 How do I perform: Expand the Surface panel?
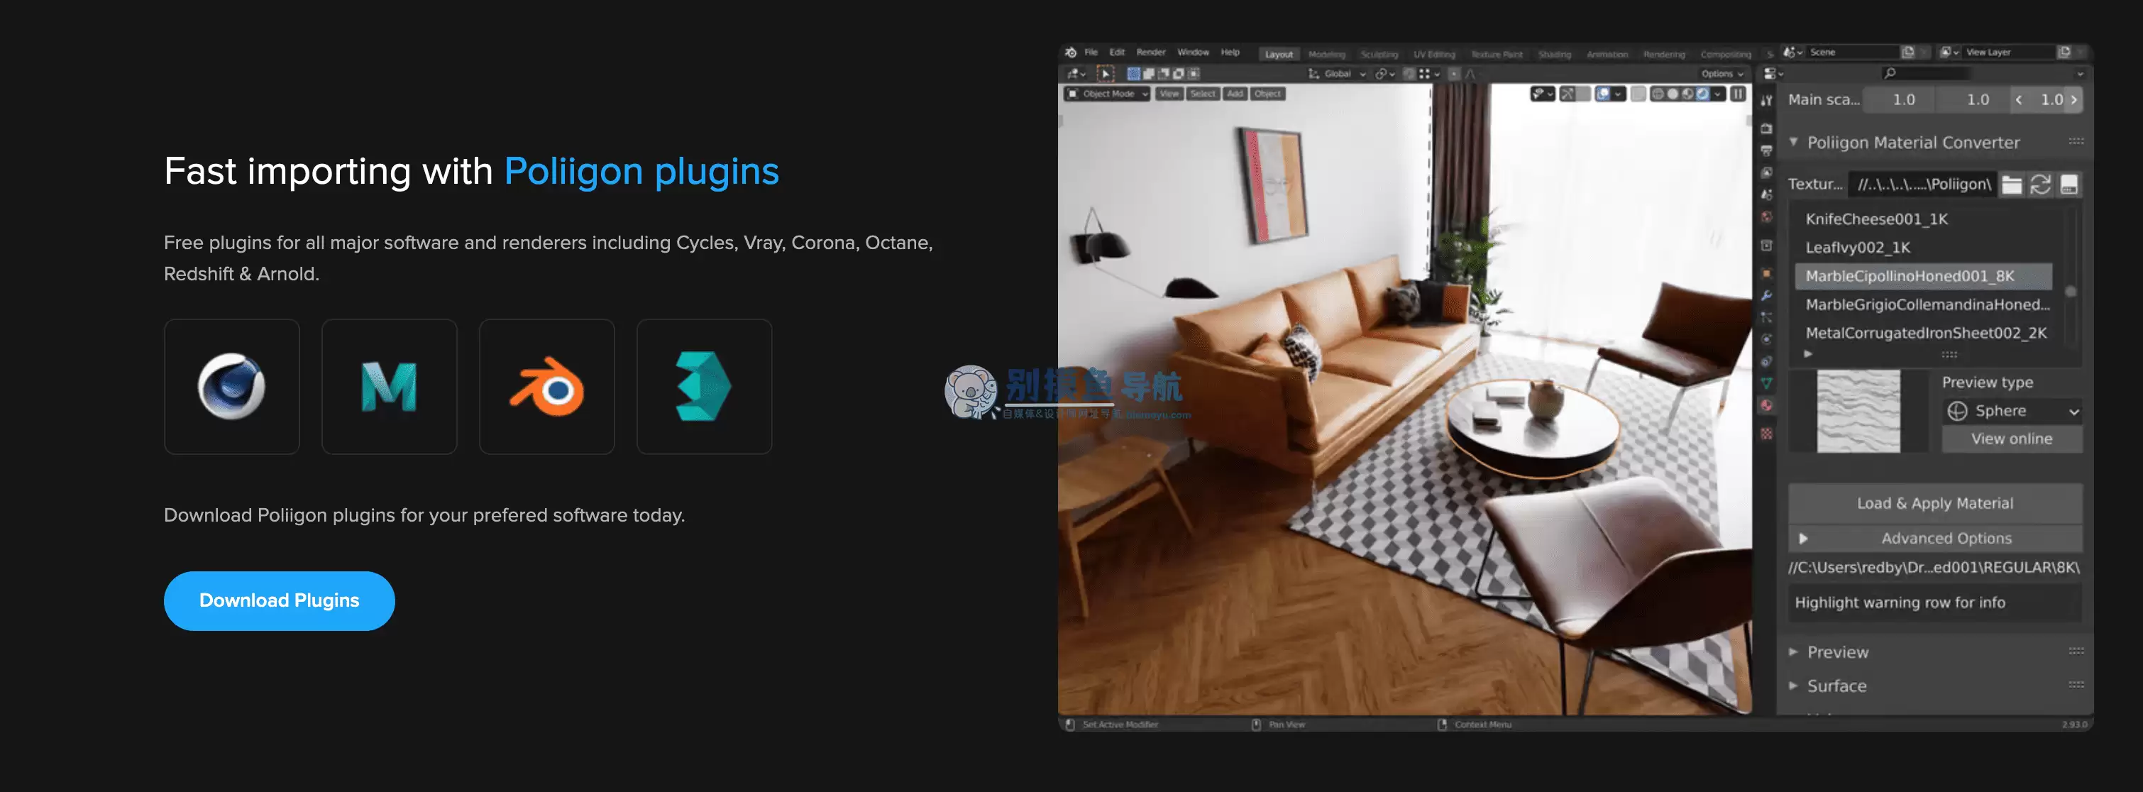click(x=1794, y=686)
